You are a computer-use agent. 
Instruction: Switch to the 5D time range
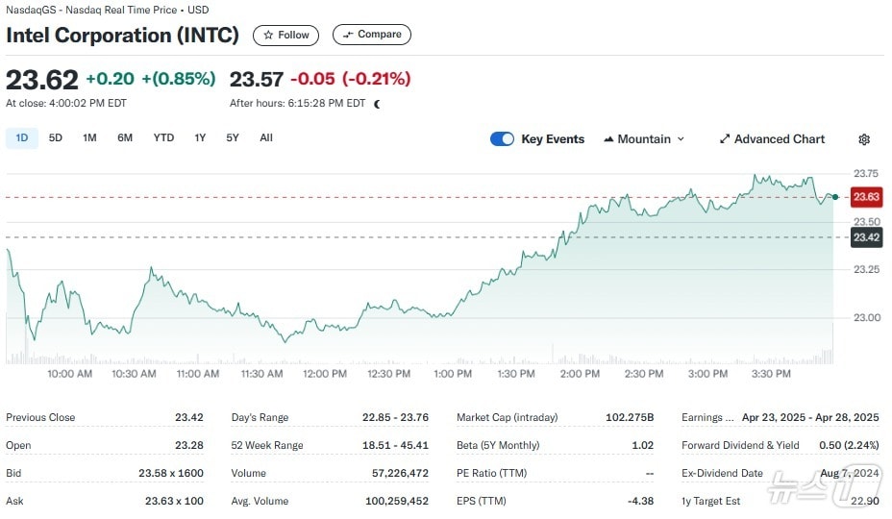[x=56, y=138]
